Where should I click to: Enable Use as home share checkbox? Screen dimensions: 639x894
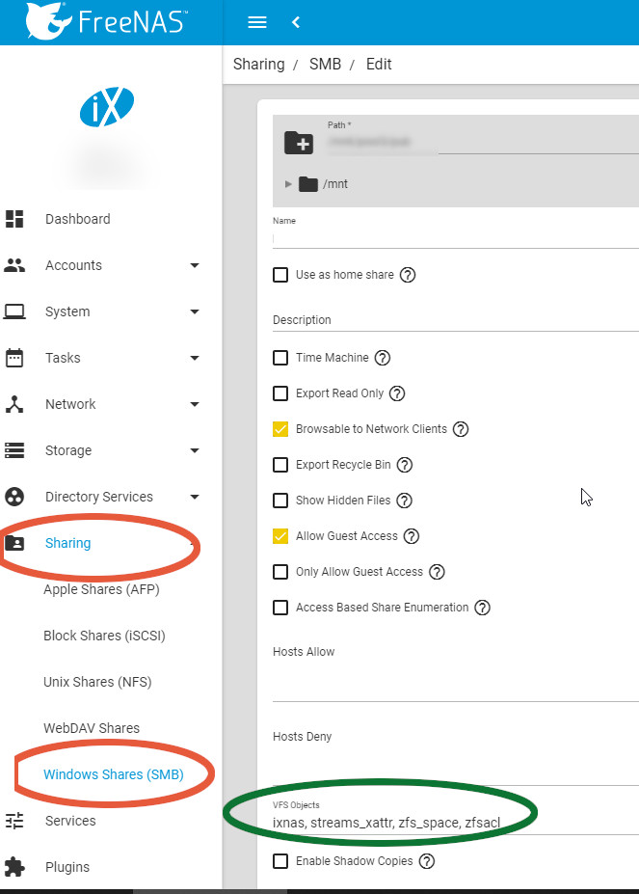point(280,275)
